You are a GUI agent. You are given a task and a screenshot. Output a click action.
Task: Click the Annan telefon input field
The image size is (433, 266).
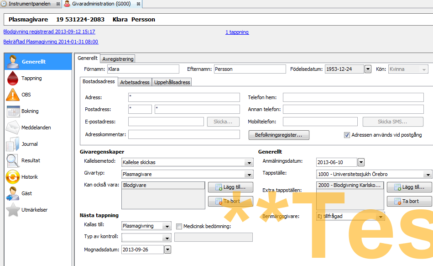(x=353, y=109)
